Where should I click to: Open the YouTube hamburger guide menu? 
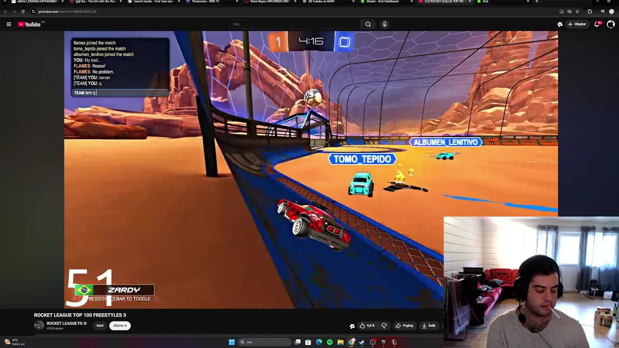(x=9, y=24)
